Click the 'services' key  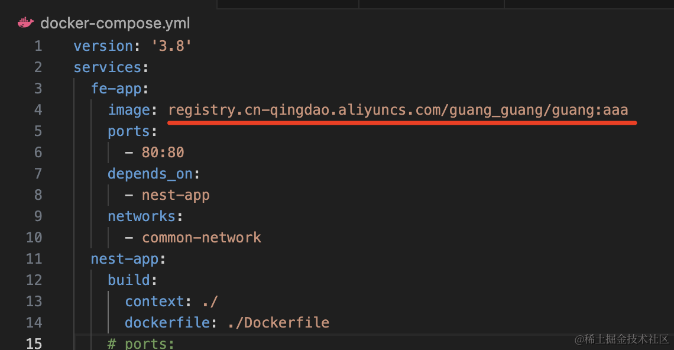pyautogui.click(x=108, y=67)
